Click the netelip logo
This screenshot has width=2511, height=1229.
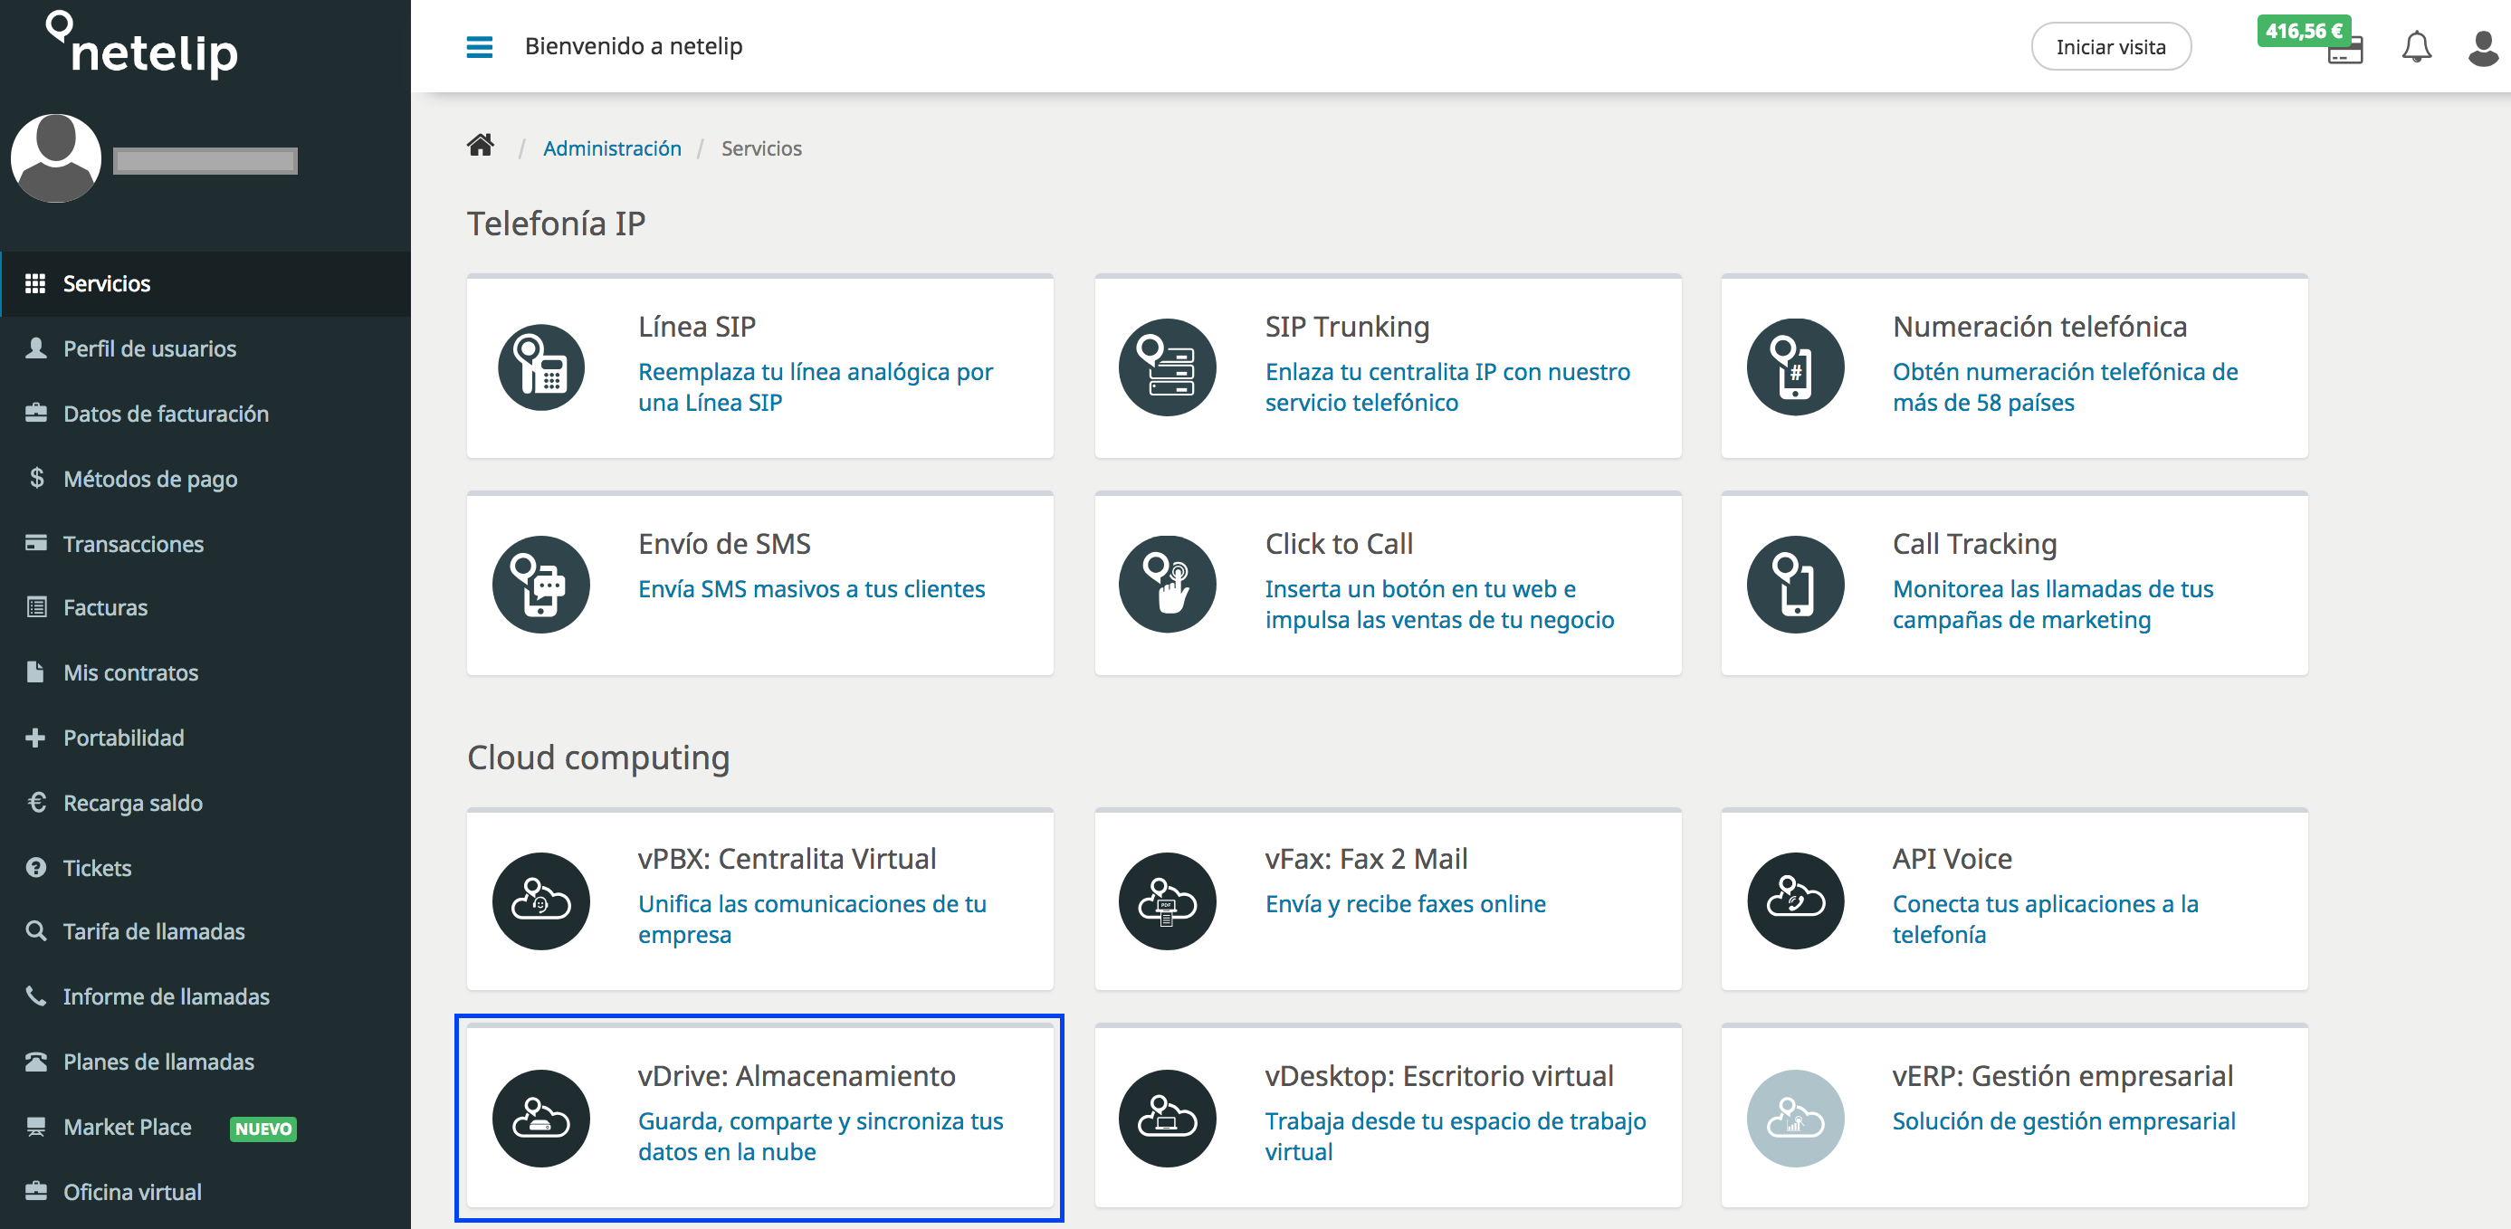141,45
